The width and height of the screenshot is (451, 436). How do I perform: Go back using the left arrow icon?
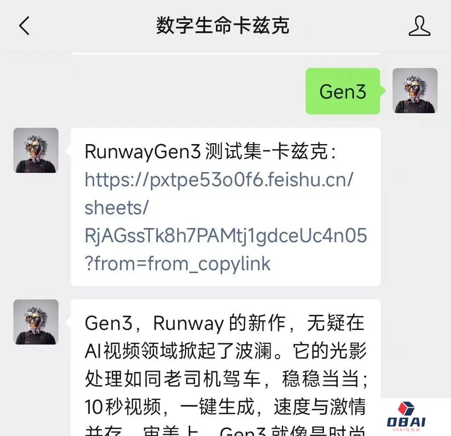point(25,25)
